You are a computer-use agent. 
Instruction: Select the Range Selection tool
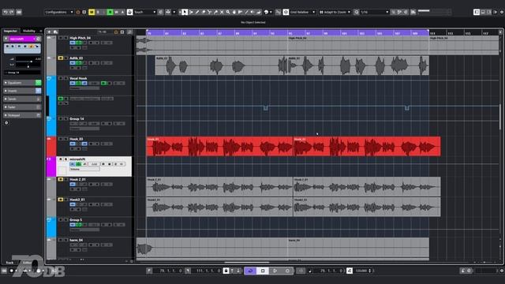tap(191, 12)
